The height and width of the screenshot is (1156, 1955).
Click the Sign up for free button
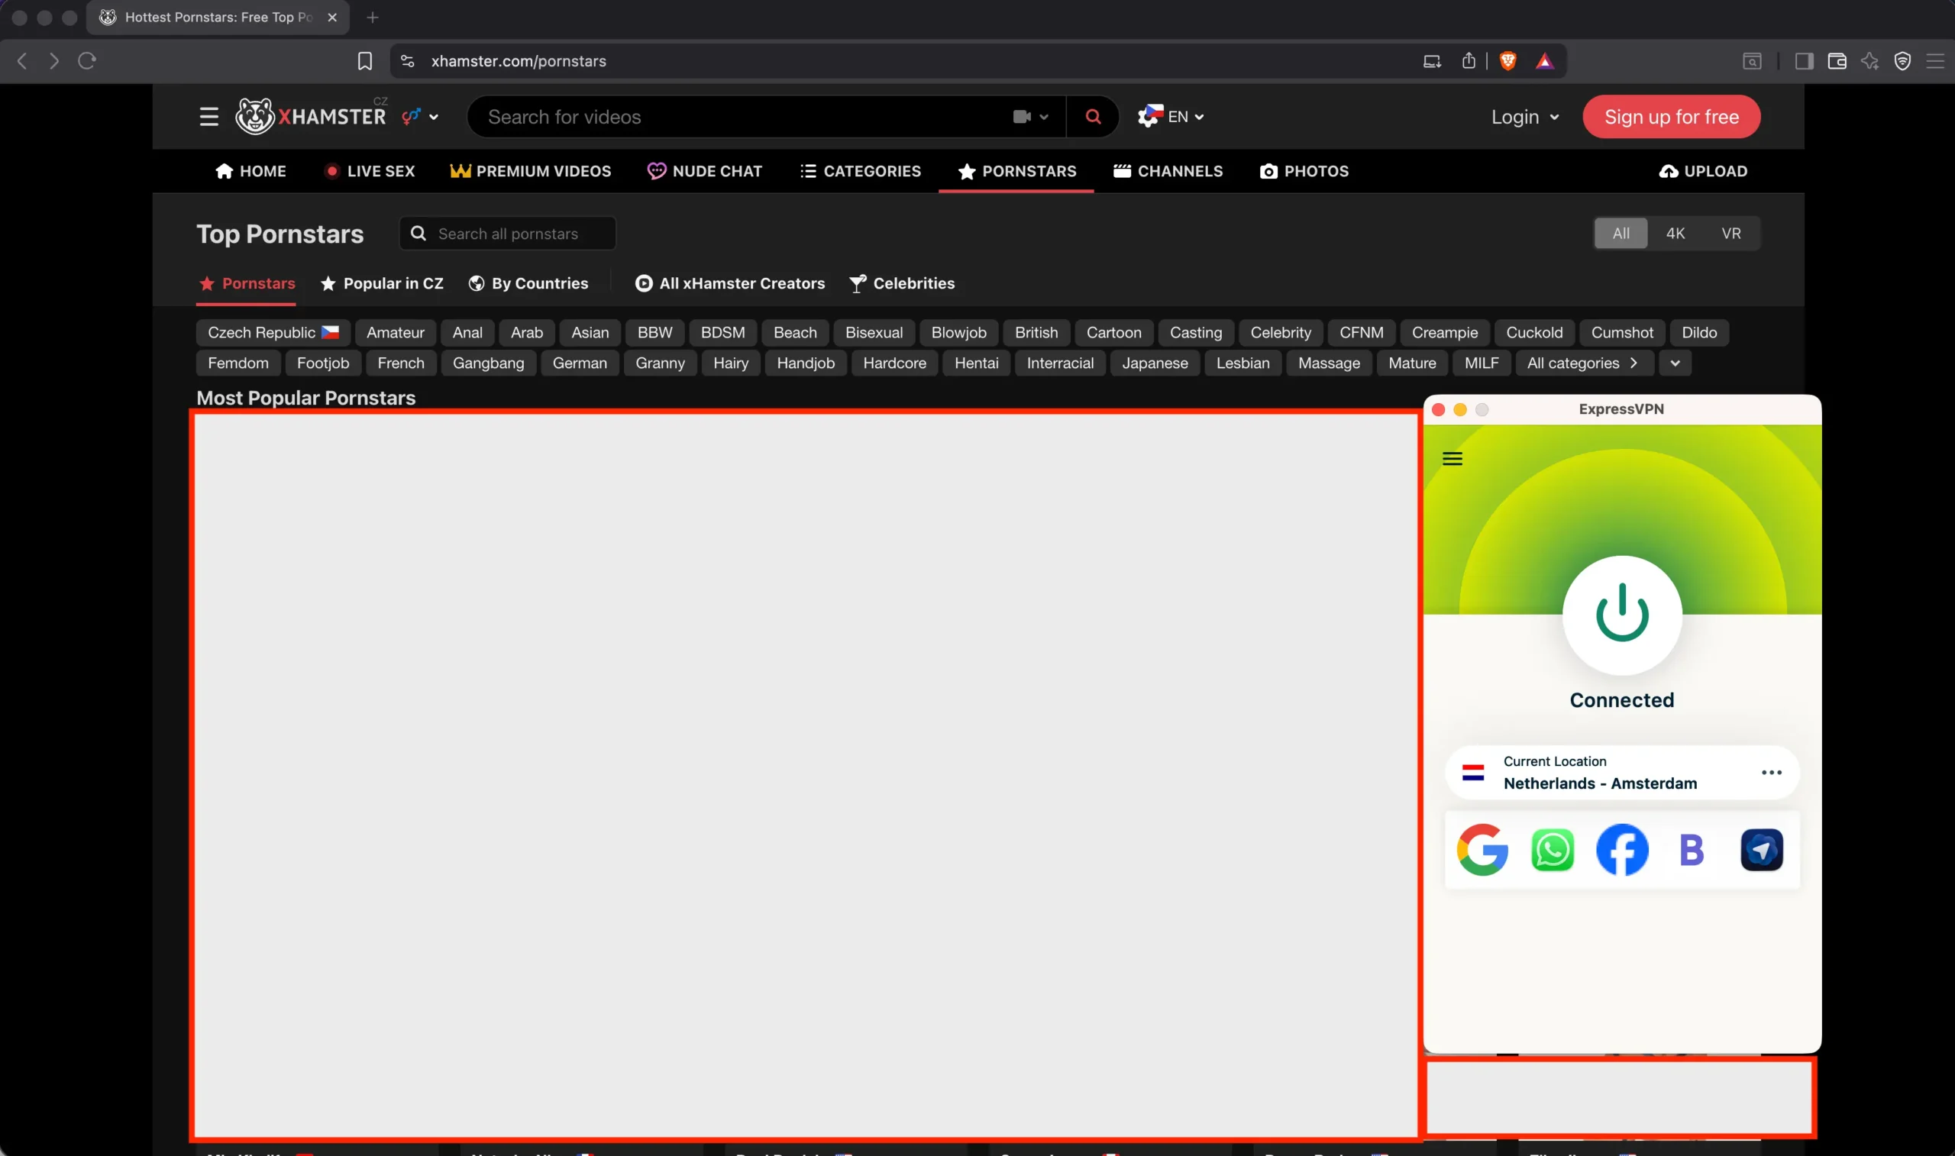point(1671,116)
